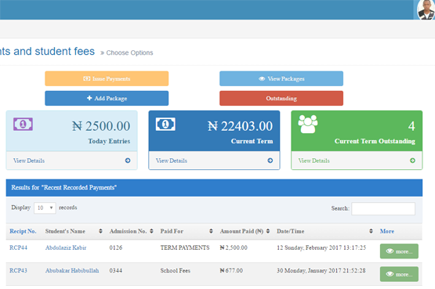The image size is (435, 289).
Task: Click the white banknote icon in Current Term card
Action: coord(165,124)
